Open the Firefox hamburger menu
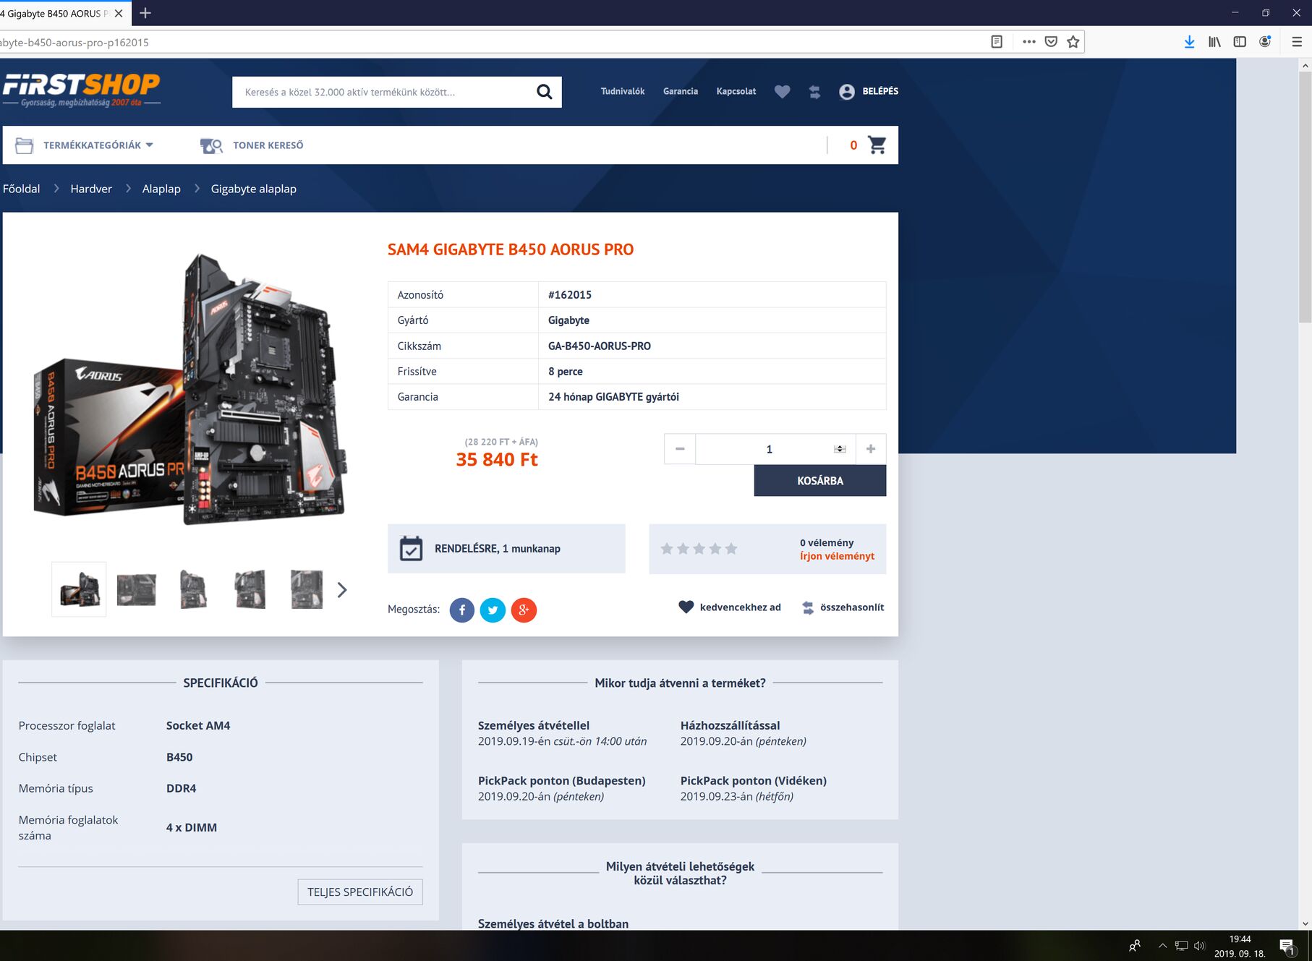1312x961 pixels. tap(1297, 42)
